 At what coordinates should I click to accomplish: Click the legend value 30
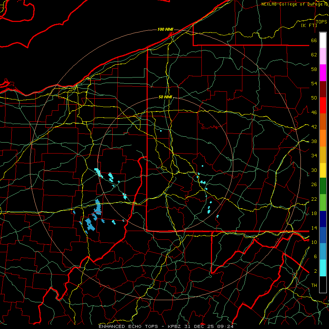[314, 170]
